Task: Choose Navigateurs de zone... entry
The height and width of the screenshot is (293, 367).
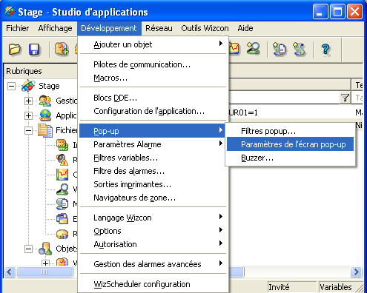Action: [153, 198]
